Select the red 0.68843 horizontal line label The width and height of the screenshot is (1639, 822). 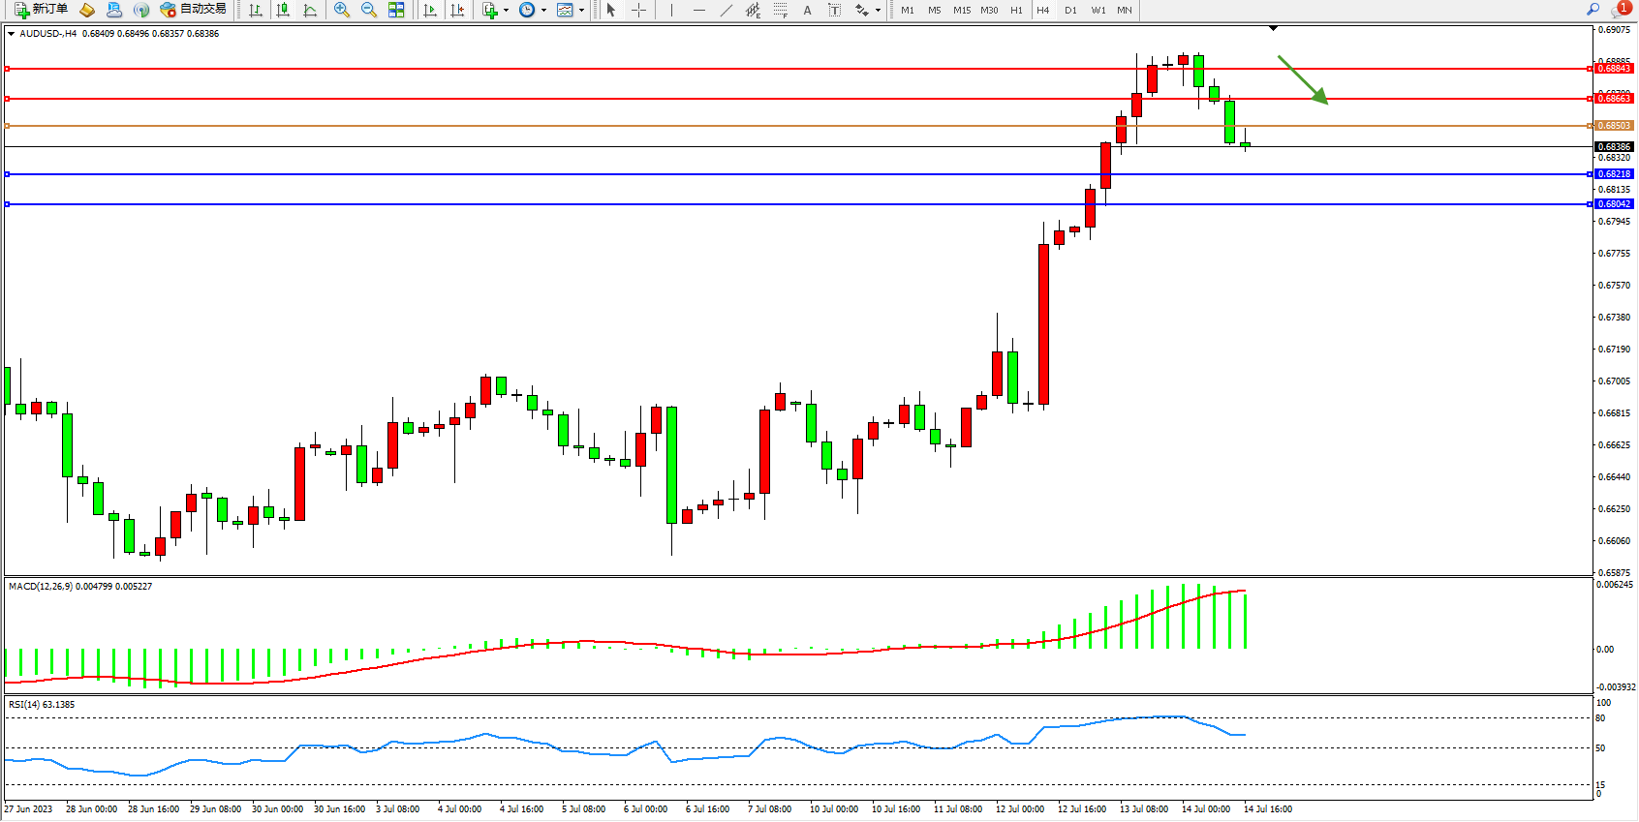(x=1614, y=69)
